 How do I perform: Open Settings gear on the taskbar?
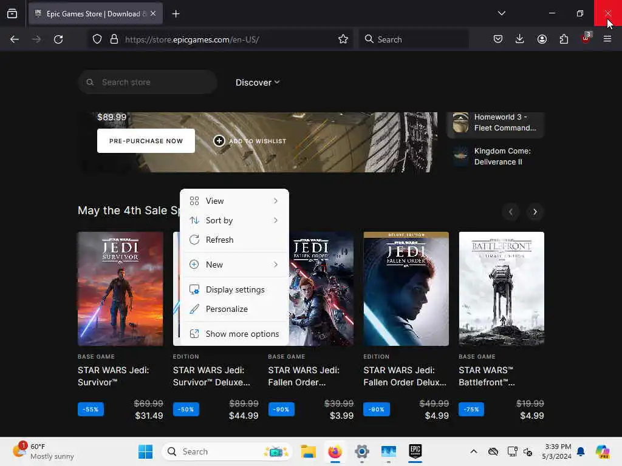[362, 451]
